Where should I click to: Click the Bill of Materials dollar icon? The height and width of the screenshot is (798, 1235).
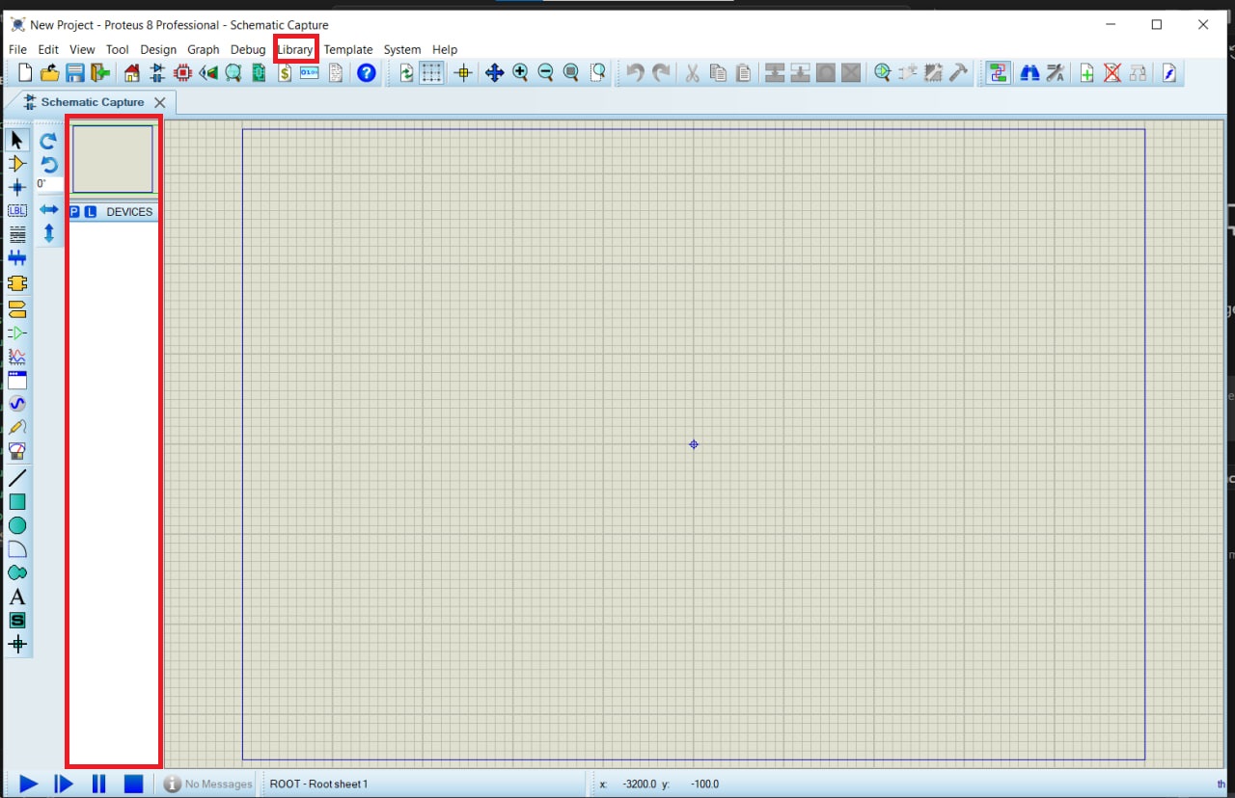click(285, 73)
